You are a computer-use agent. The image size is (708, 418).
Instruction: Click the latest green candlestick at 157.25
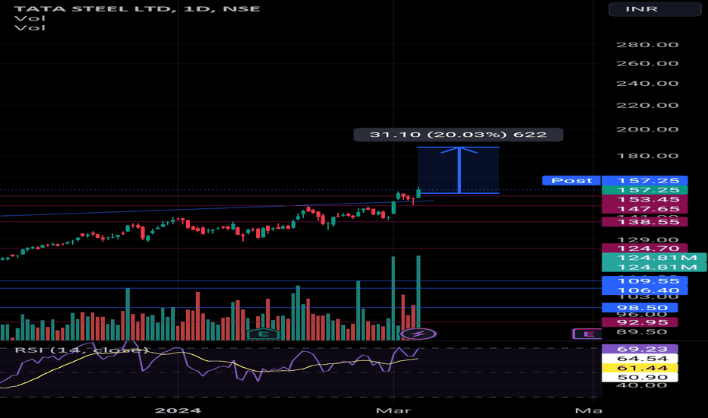point(419,193)
